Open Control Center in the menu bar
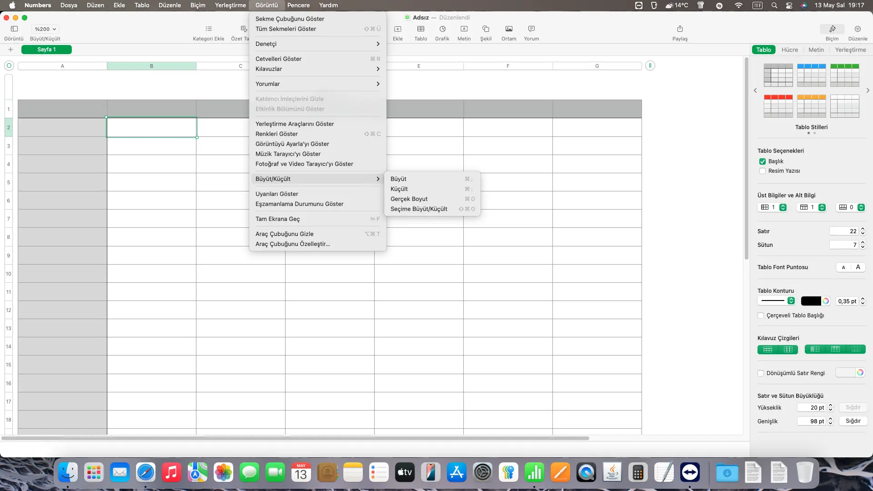 click(789, 5)
